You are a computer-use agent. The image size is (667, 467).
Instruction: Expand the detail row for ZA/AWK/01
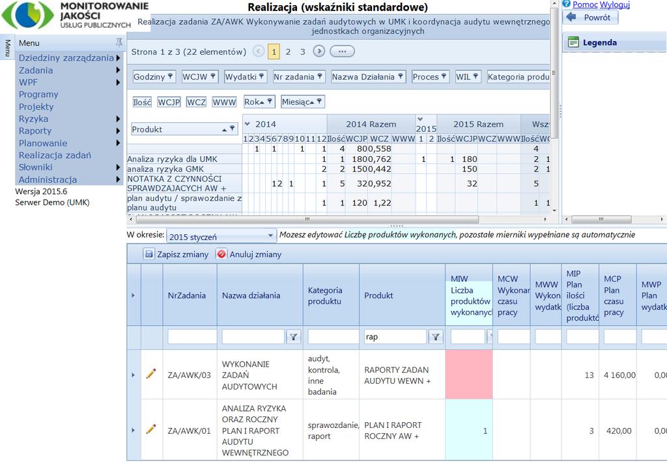133,430
